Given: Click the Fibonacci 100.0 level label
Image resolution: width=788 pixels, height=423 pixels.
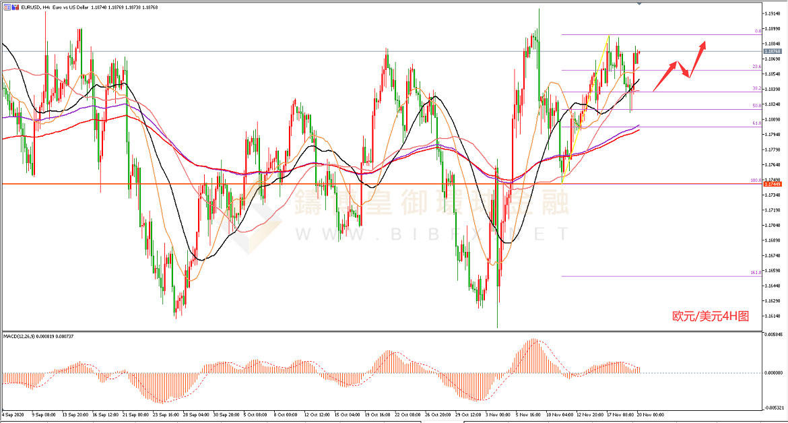Looking at the screenshot, I should point(755,181).
